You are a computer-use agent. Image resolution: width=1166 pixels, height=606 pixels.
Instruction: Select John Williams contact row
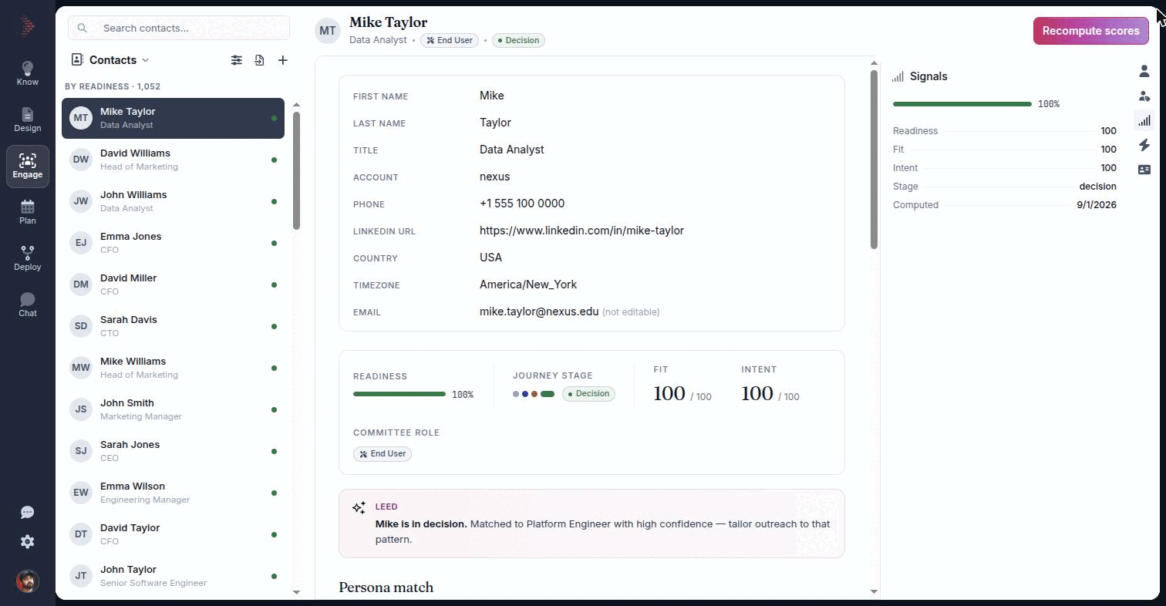coord(173,201)
